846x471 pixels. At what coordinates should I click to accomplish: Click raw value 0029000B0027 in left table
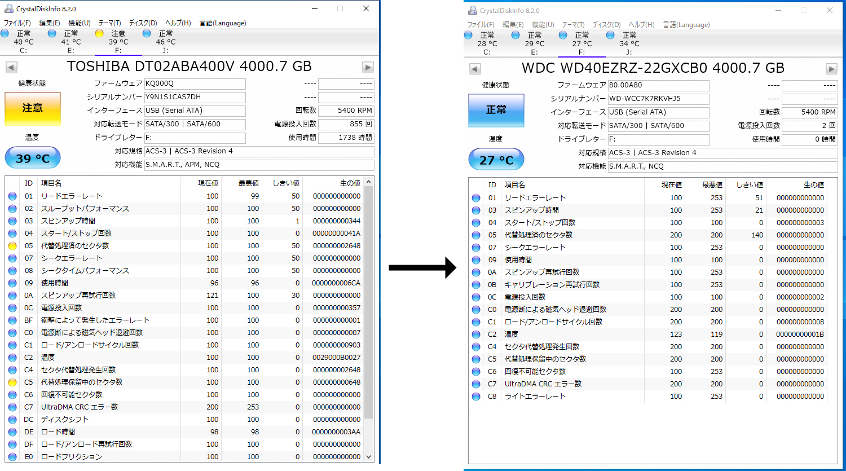(336, 358)
